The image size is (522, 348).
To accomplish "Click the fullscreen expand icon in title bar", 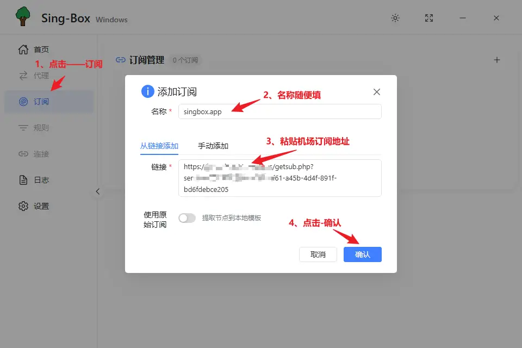I will 430,18.
